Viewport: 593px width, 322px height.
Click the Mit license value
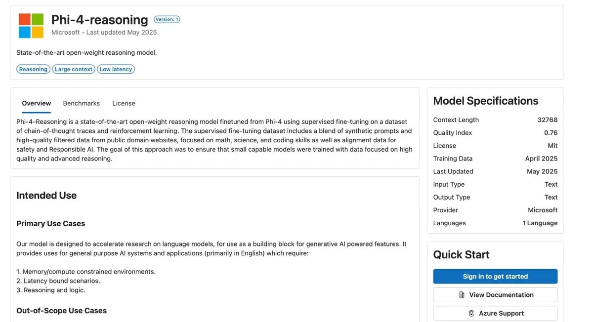coord(552,146)
